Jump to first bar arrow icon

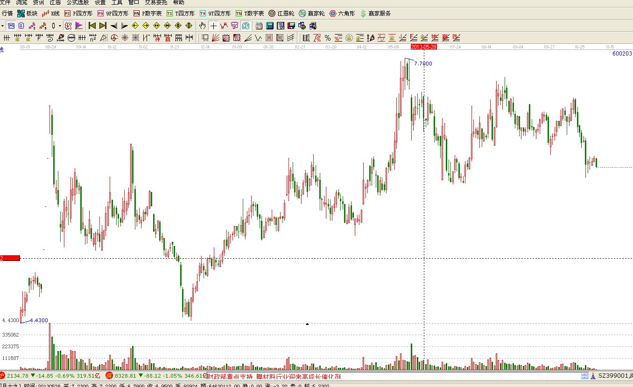coord(92,26)
